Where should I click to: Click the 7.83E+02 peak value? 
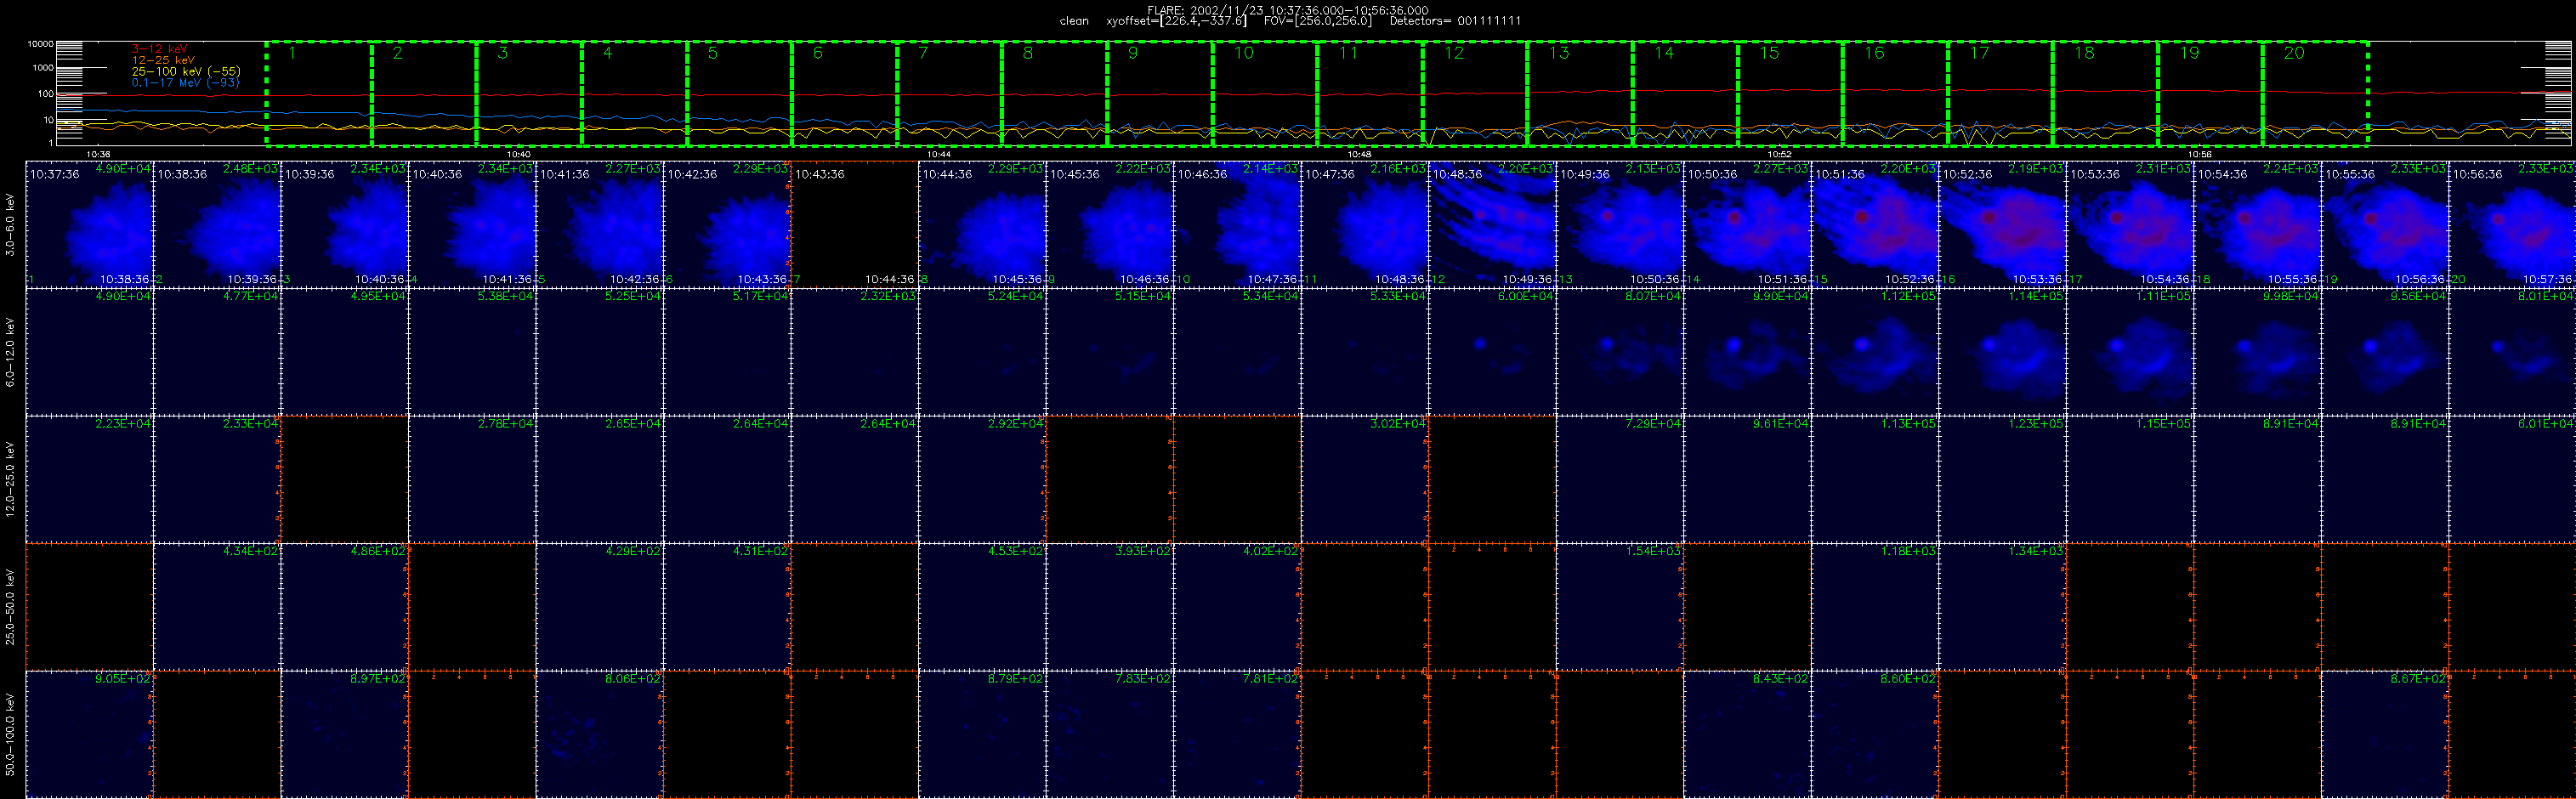click(1144, 679)
